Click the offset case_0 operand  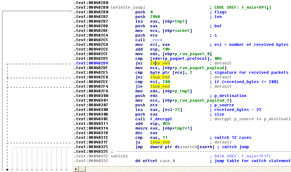coord(159,161)
